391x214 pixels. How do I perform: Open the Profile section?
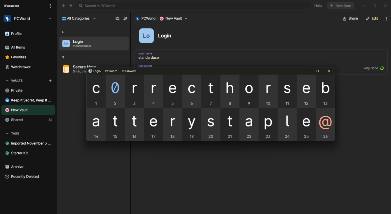click(x=17, y=34)
